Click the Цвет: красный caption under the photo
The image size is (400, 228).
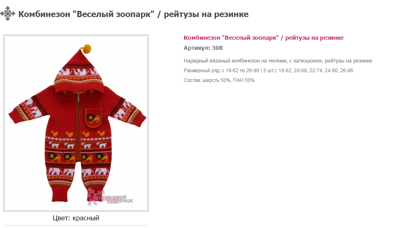(76, 218)
